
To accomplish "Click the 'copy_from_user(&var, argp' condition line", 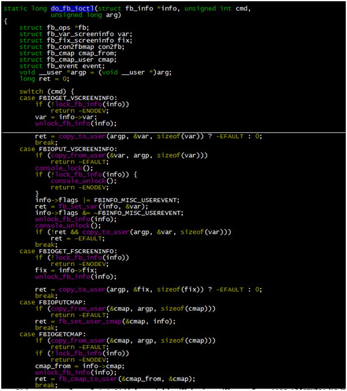I will [121, 155].
